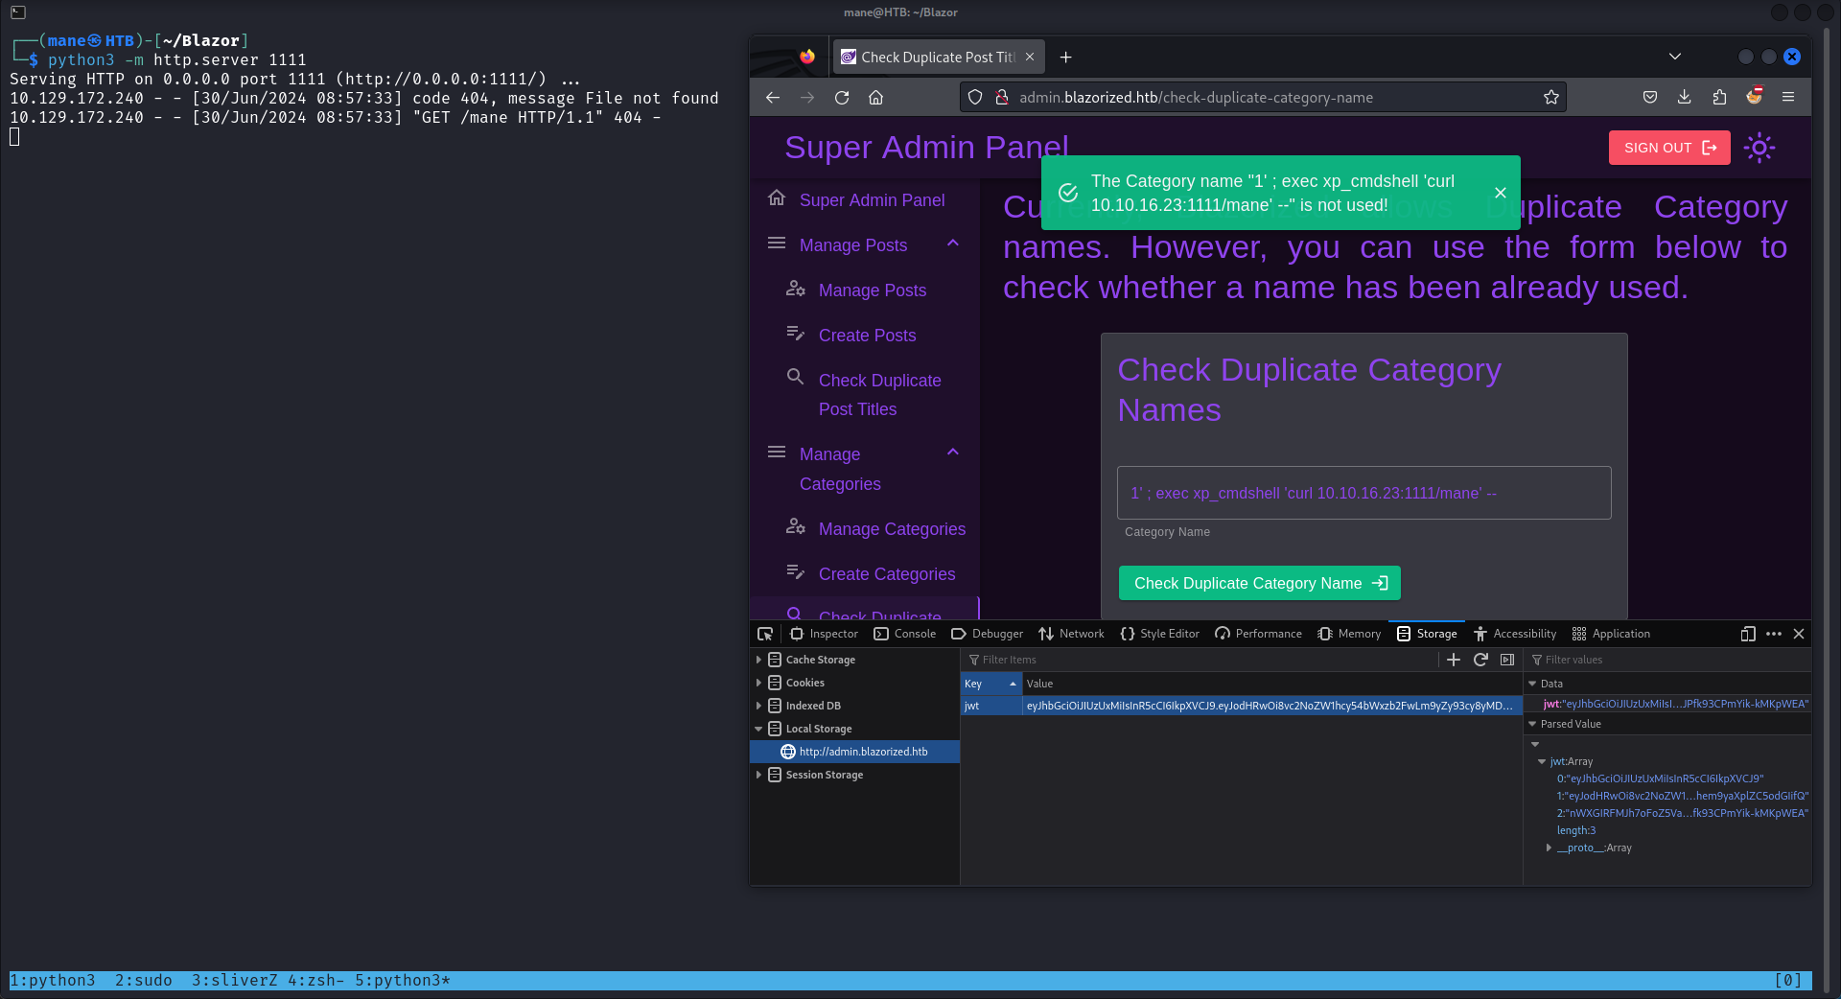Reload the page with the refresh icon
The width and height of the screenshot is (1841, 999).
point(842,97)
